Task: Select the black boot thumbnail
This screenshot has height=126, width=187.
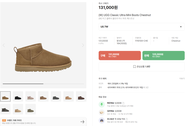Action: coord(18,97)
